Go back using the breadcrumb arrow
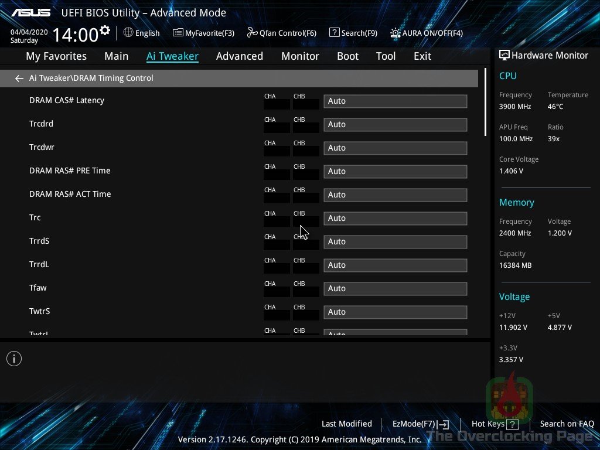Image resolution: width=600 pixels, height=450 pixels. [x=19, y=78]
